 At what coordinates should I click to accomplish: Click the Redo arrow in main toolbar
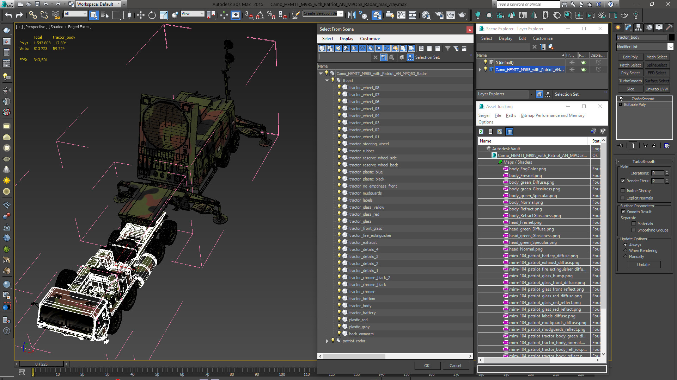coord(19,15)
